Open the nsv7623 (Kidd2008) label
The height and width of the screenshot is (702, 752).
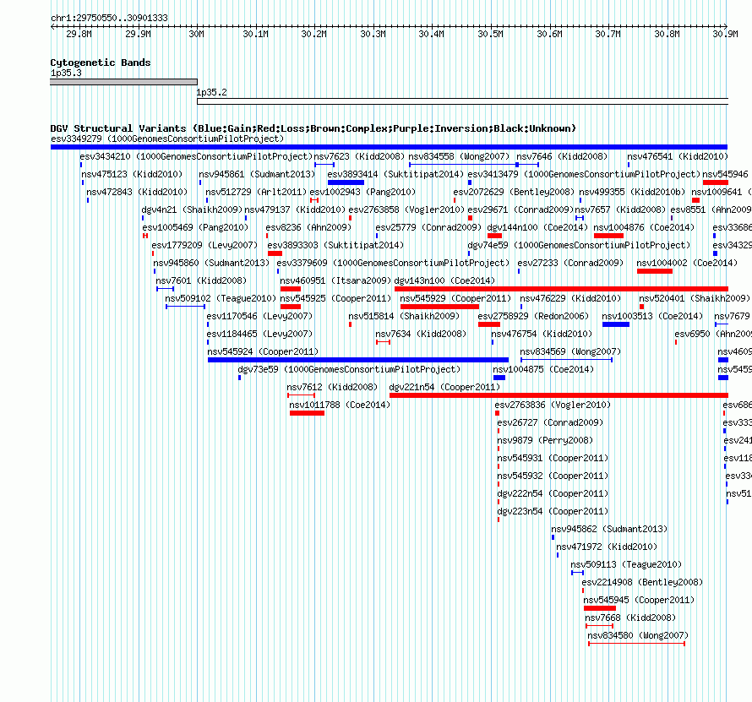pyautogui.click(x=359, y=156)
